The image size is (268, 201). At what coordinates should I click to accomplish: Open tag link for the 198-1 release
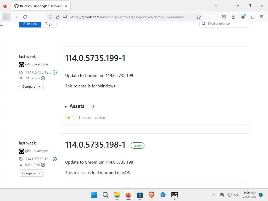(x=38, y=159)
